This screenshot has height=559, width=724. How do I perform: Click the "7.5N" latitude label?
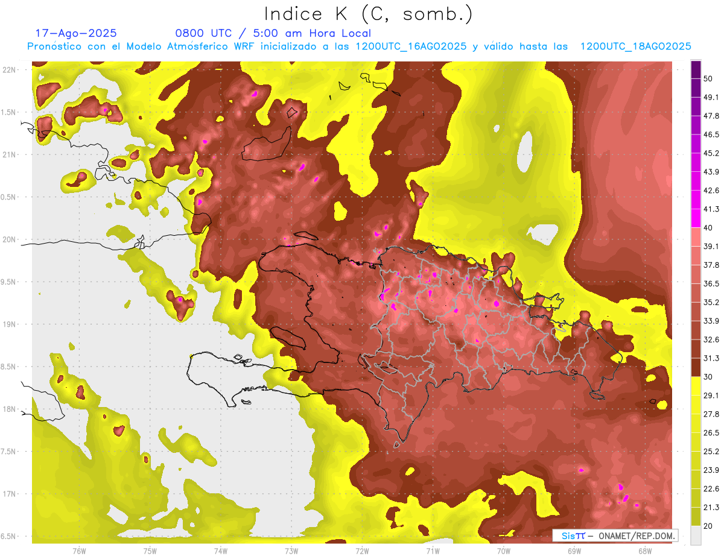click(x=8, y=451)
